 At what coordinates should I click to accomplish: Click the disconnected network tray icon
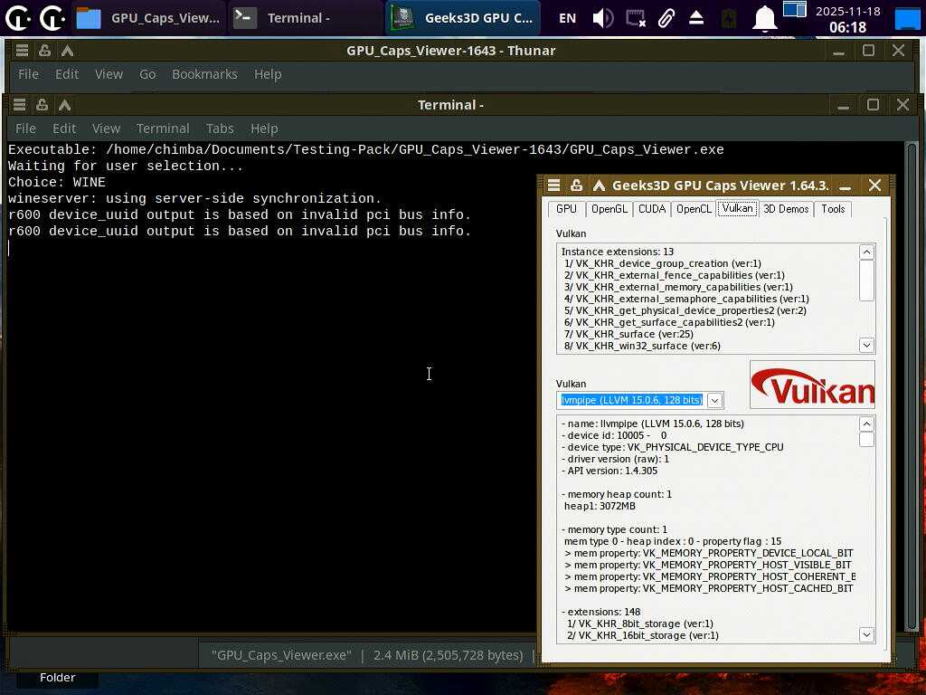click(636, 18)
